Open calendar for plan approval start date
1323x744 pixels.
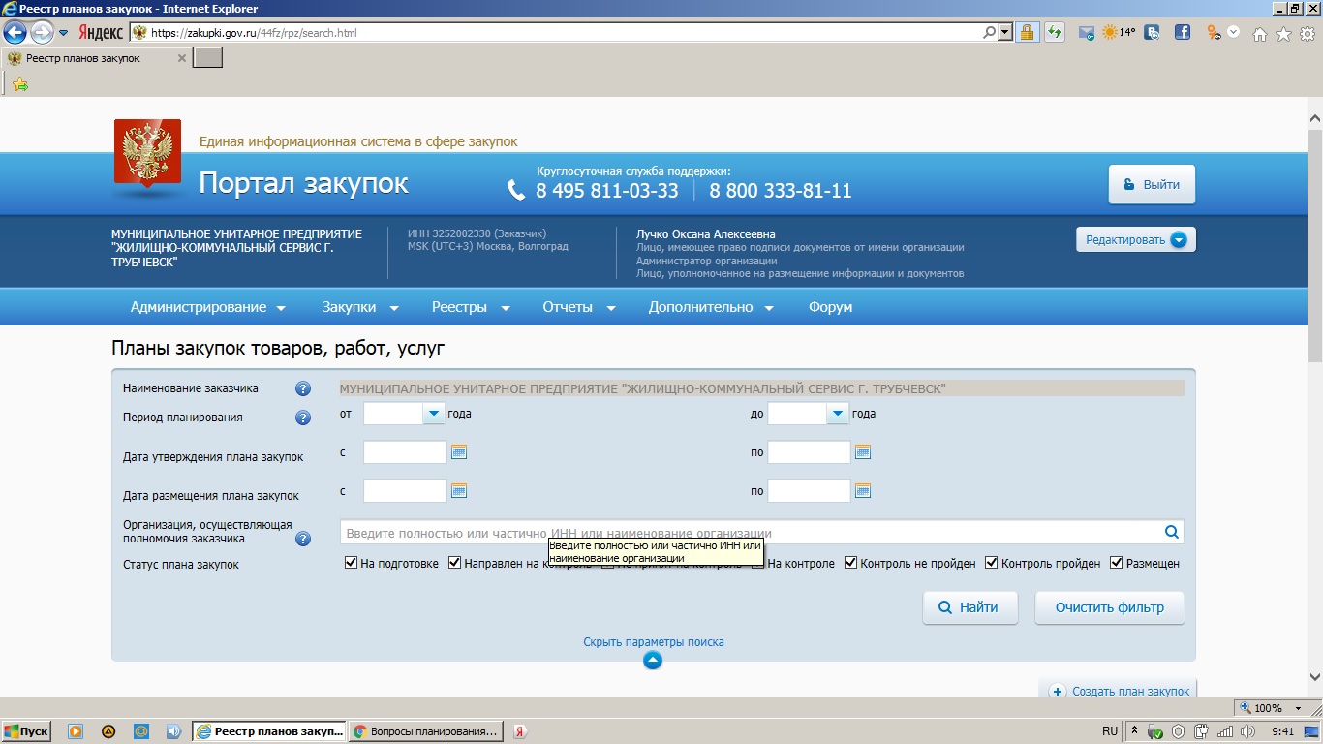(459, 452)
